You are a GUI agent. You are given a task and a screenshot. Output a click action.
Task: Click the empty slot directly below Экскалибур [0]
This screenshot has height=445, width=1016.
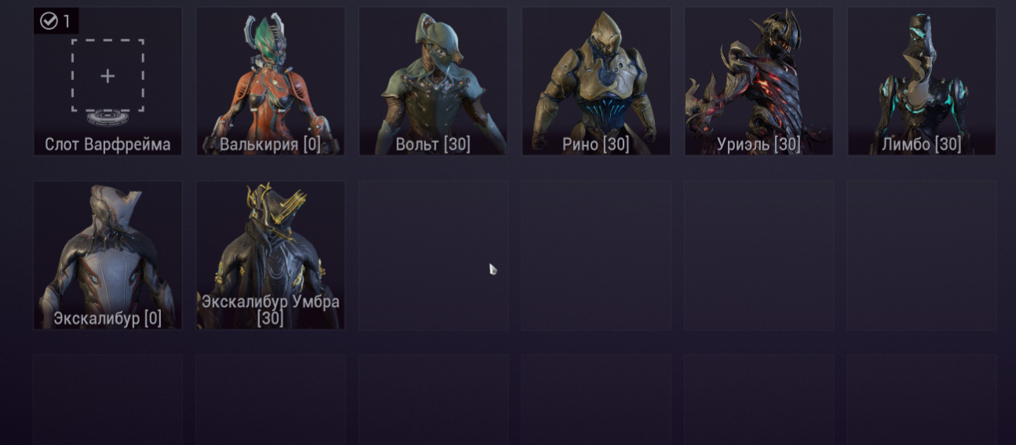[108, 399]
